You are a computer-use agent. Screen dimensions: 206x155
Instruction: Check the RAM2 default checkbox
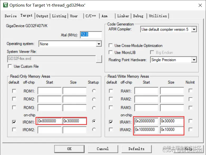click(x=111, y=99)
